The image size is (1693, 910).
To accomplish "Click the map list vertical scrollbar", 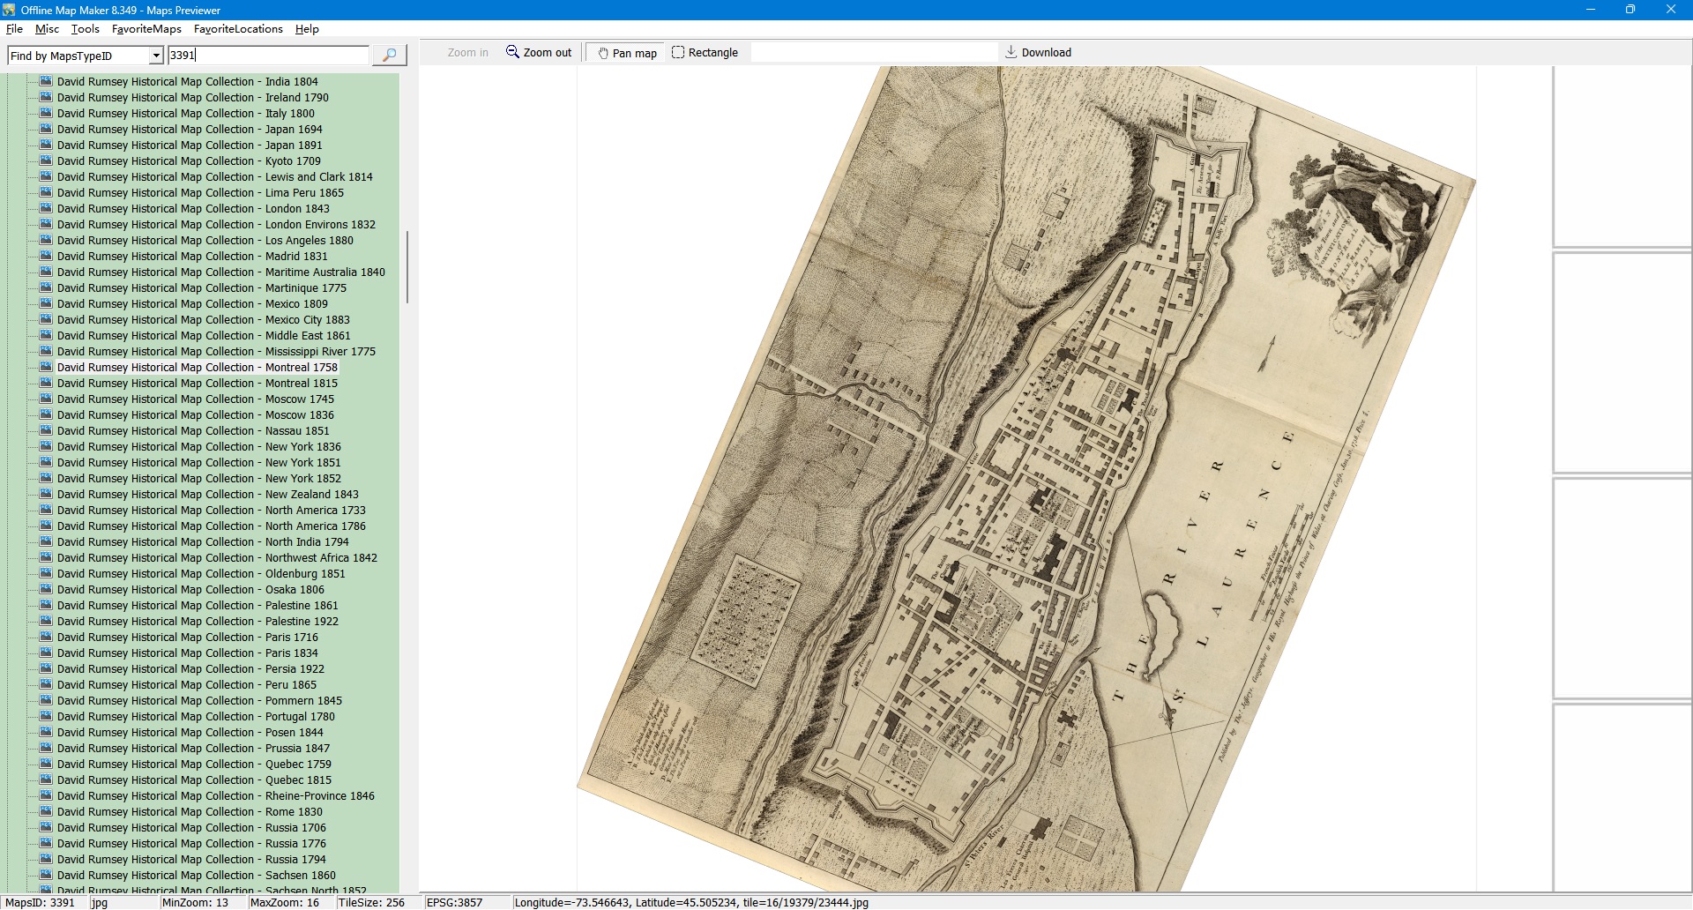I will pyautogui.click(x=406, y=267).
